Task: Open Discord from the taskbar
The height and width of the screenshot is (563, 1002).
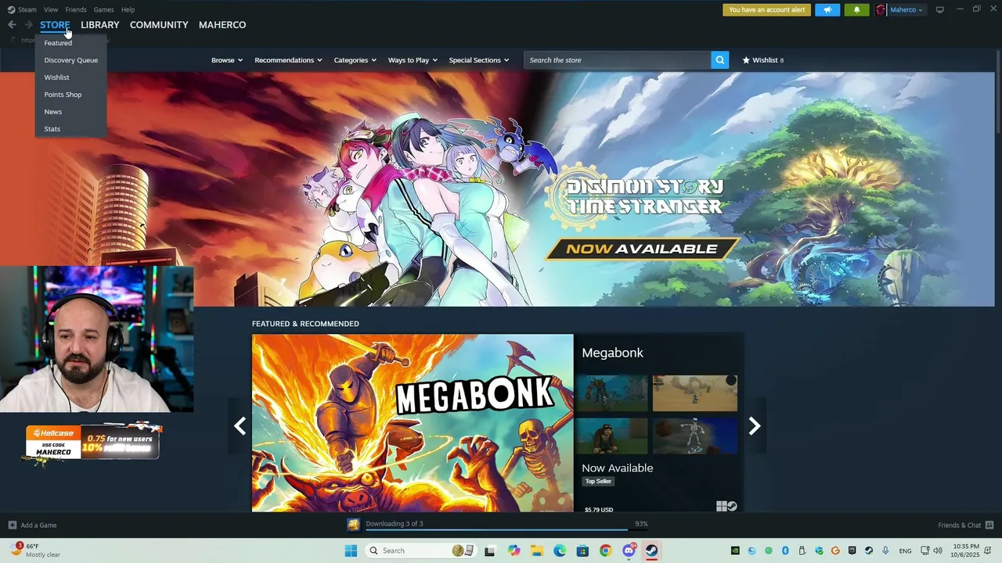Action: pyautogui.click(x=629, y=550)
